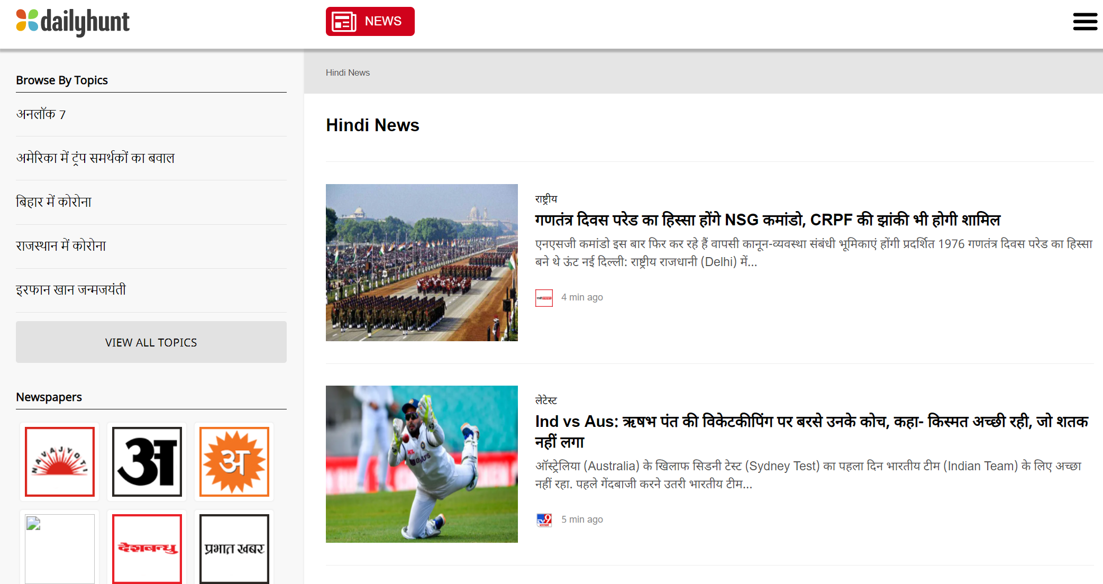Open the Deshbandhu newspaper icon
The width and height of the screenshot is (1103, 584).
pyautogui.click(x=147, y=549)
